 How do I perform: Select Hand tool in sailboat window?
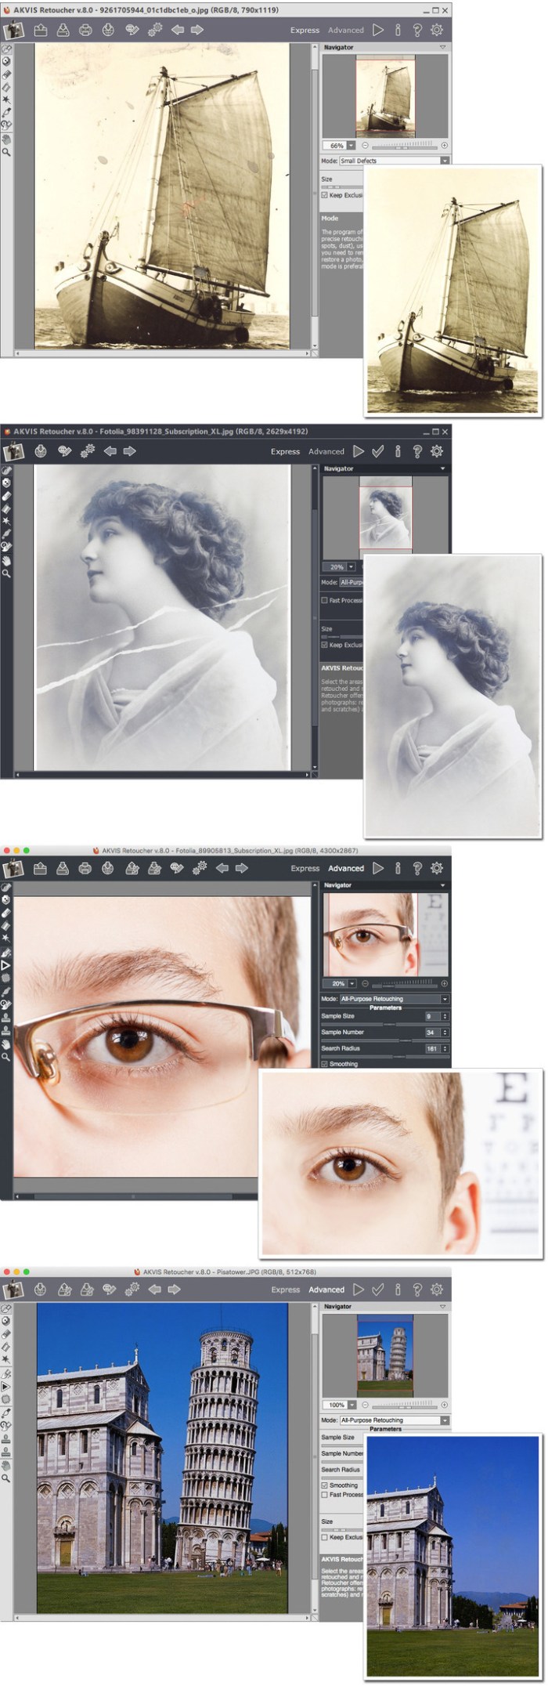(6, 139)
